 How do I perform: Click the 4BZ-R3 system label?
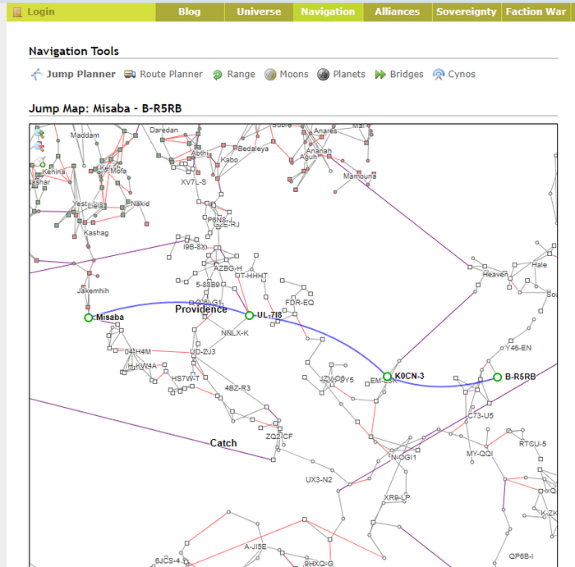tap(237, 388)
